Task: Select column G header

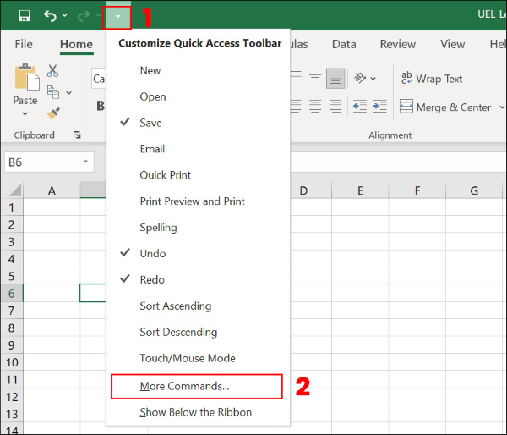Action: point(474,190)
